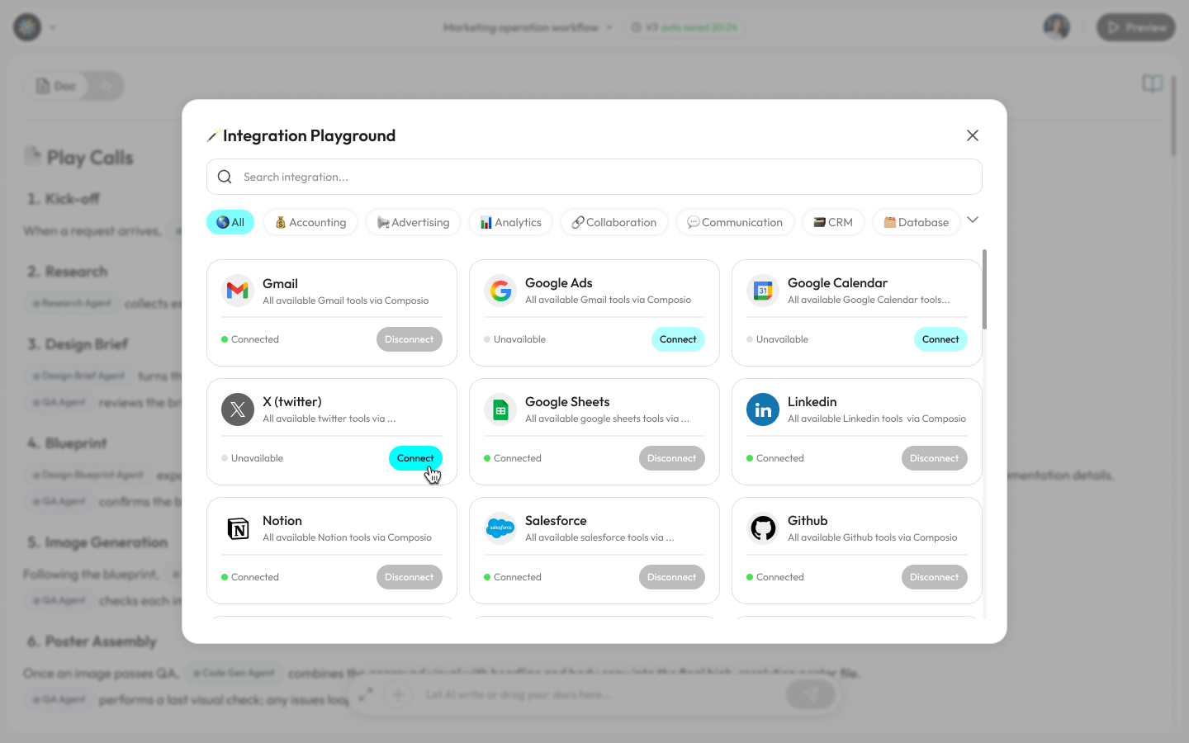Expand more integration categories chevron
1189x743 pixels.
pyautogui.click(x=973, y=220)
